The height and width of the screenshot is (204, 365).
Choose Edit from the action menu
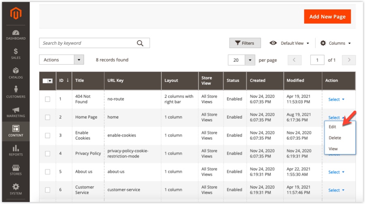[x=332, y=127]
